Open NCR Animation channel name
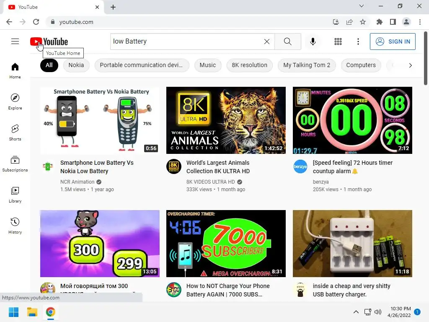Image resolution: width=429 pixels, height=322 pixels. 77,182
